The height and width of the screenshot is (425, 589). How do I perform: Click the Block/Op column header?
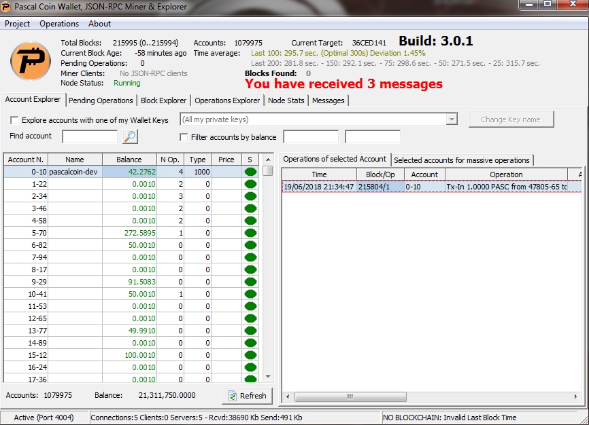click(380, 174)
